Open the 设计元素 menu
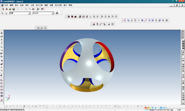The height and width of the screenshot is (111, 185). click(x=58, y=5)
